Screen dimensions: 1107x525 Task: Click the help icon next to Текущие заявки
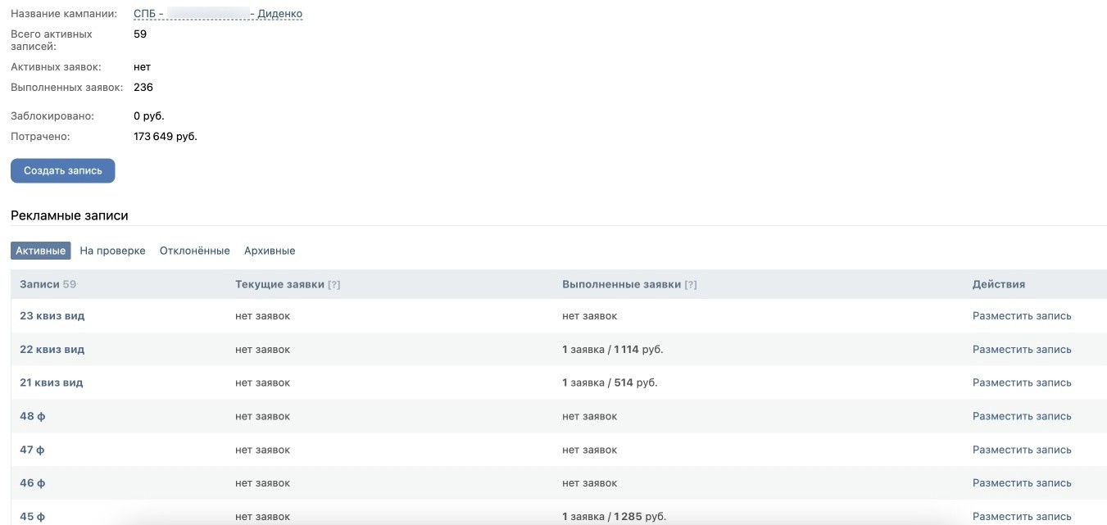[334, 285]
